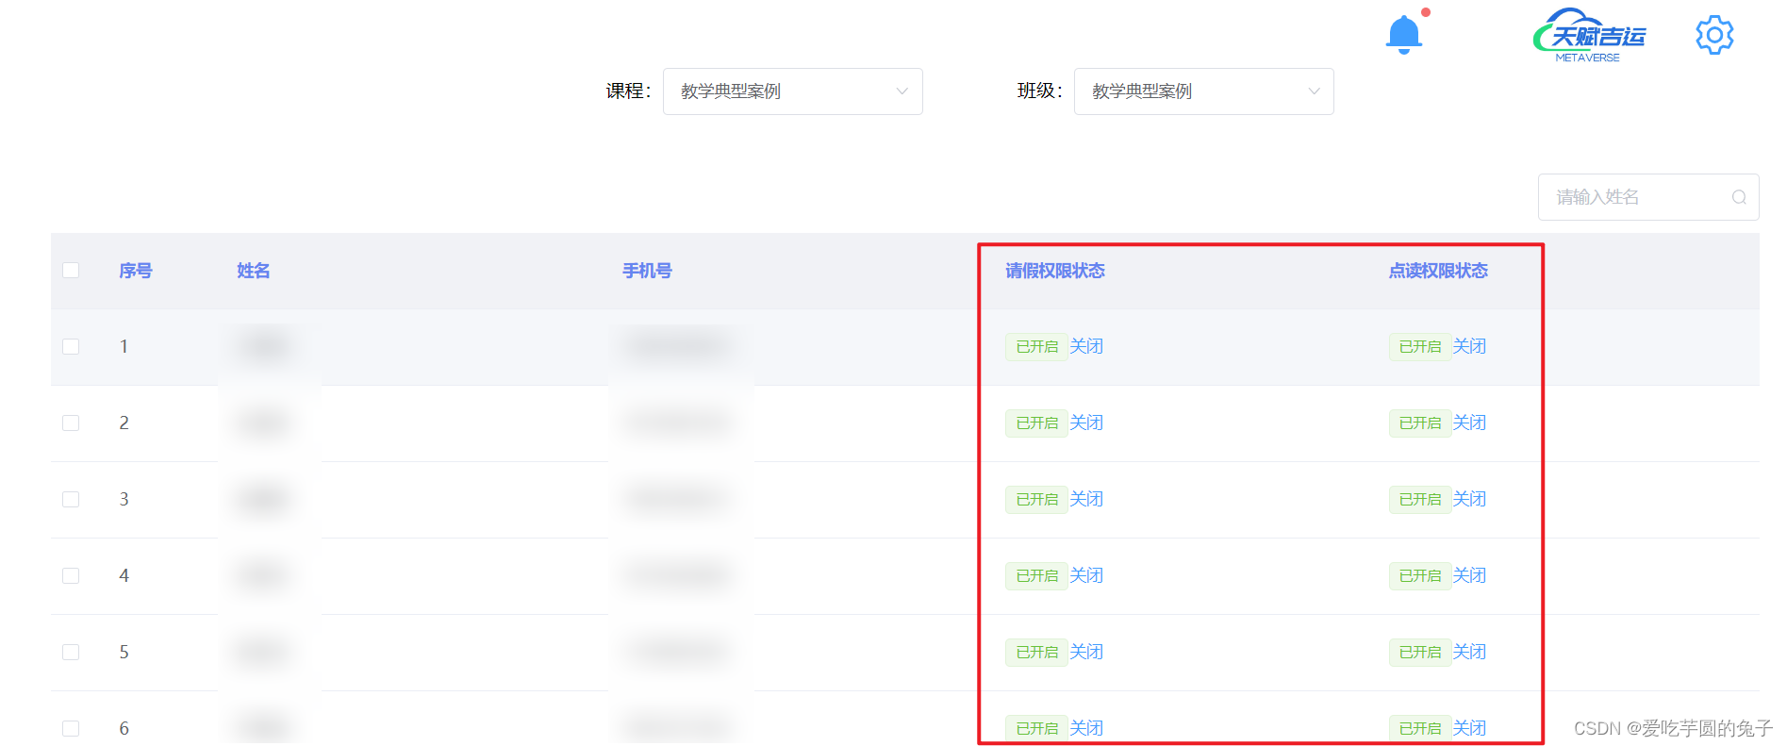This screenshot has width=1787, height=746.
Task: Click 关闭 for row 5 点读权限
Action: tap(1469, 652)
